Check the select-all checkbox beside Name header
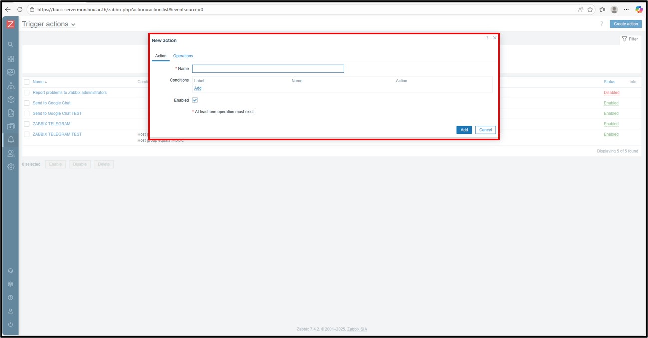Image resolution: width=648 pixels, height=338 pixels. coord(27,82)
